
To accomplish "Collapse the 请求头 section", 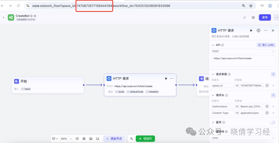I will tap(213, 95).
